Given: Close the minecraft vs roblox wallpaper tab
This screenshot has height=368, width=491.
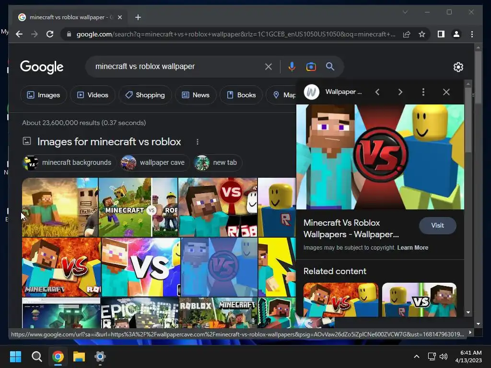Looking at the screenshot, I should pos(119,17).
